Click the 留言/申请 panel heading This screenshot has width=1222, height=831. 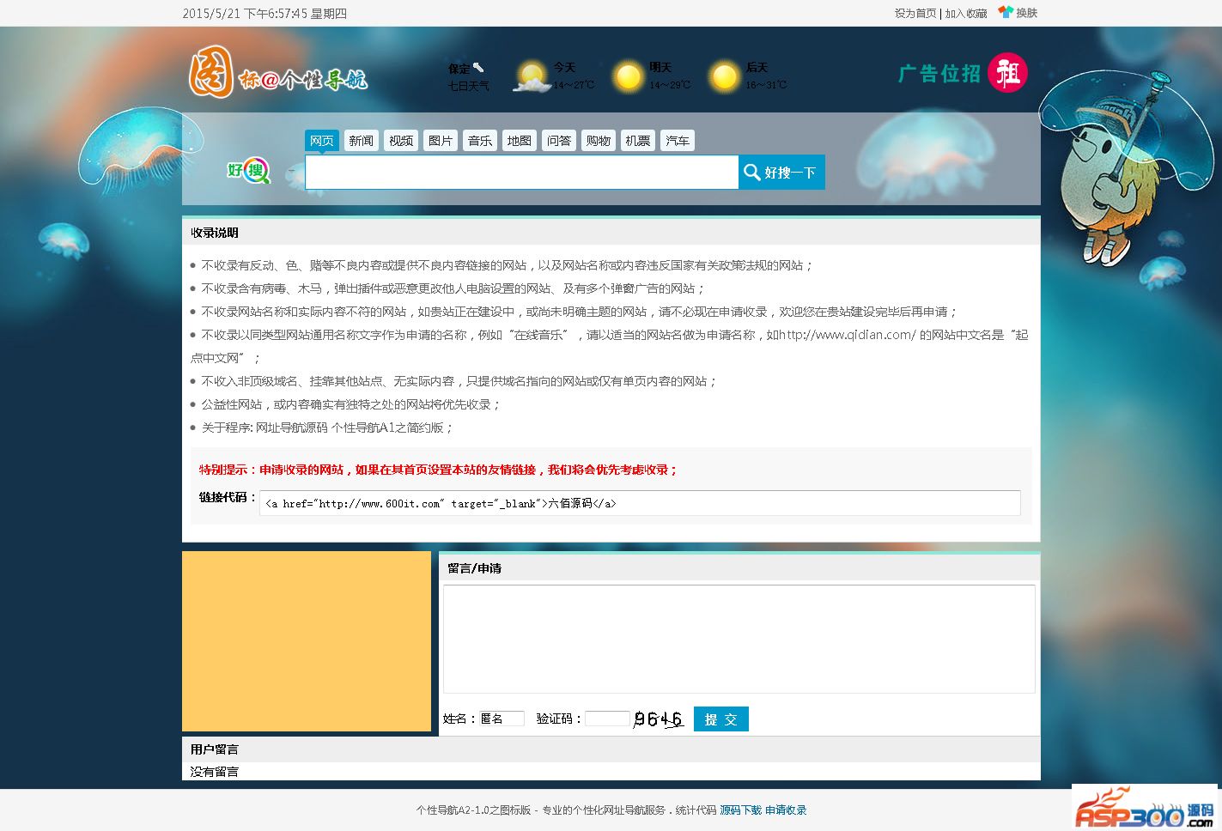pos(475,568)
